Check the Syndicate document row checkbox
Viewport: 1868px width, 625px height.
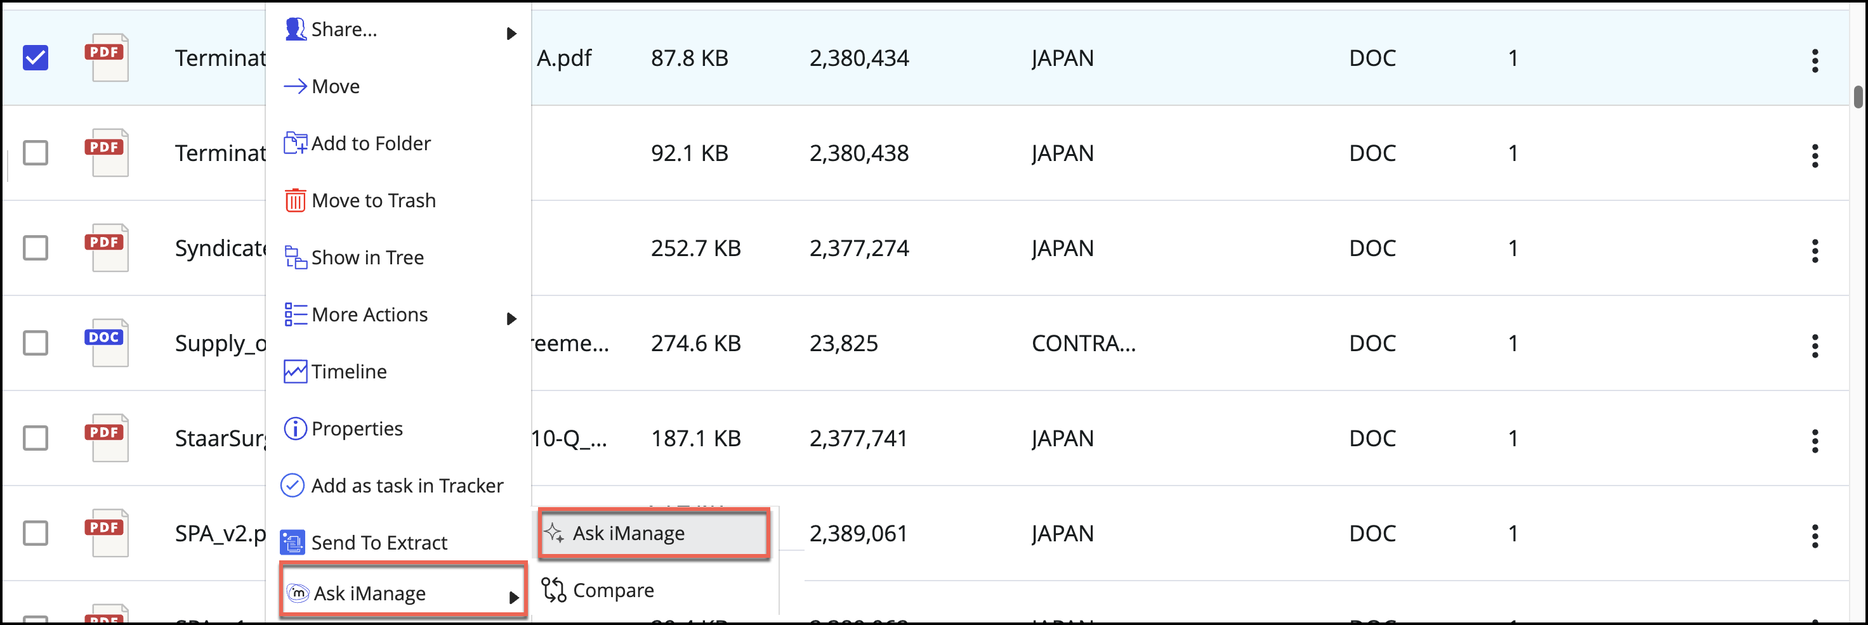tap(36, 248)
